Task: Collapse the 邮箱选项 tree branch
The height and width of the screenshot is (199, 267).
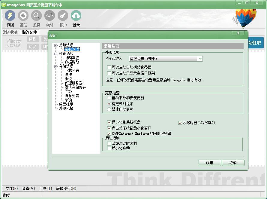Action: click(x=56, y=53)
